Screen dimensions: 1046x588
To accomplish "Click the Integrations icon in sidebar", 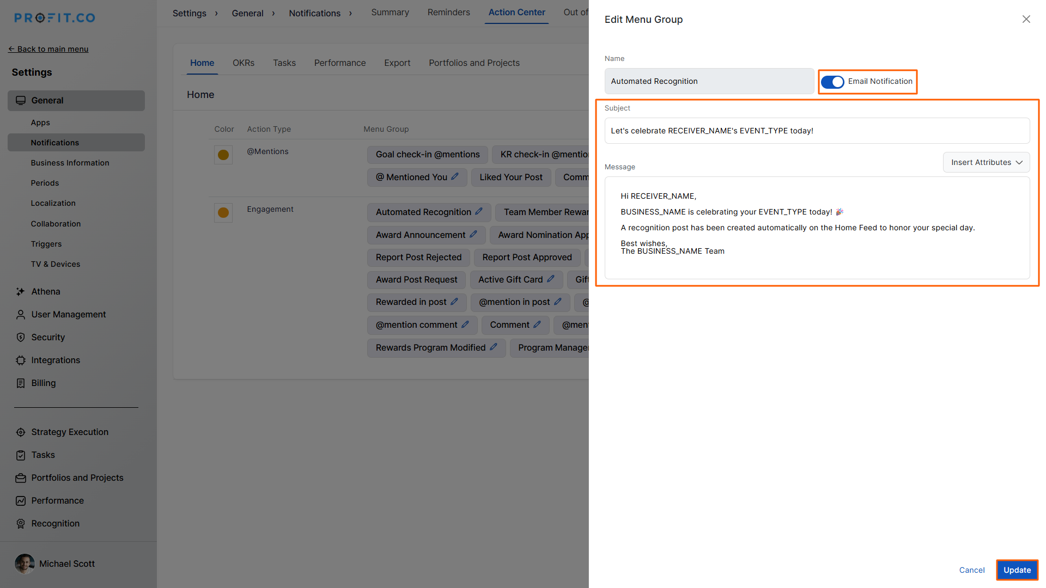I will pyautogui.click(x=20, y=360).
